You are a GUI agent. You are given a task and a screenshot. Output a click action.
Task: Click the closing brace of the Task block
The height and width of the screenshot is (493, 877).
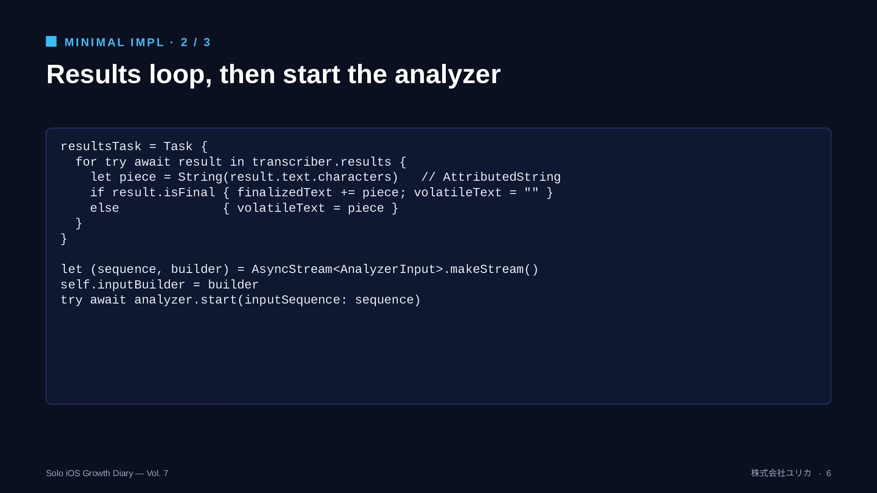point(63,239)
